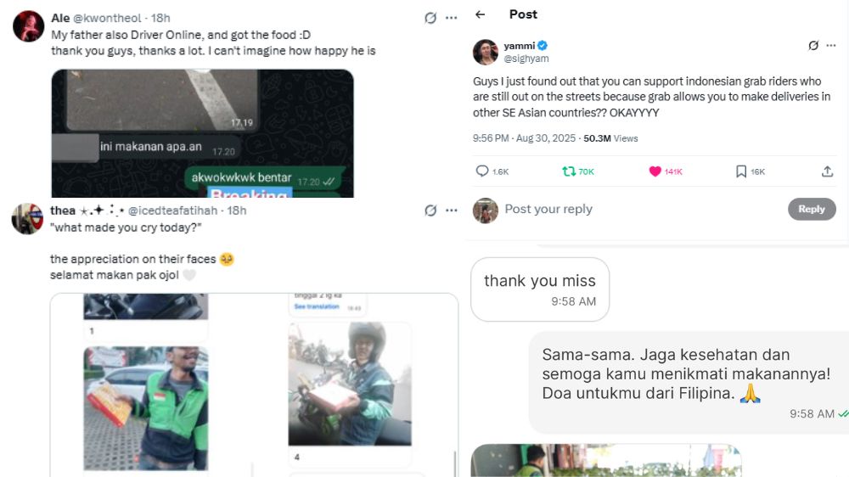Open yammi's profile avatar

tap(486, 52)
